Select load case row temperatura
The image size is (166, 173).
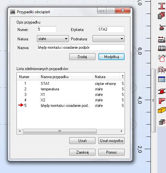point(71,89)
